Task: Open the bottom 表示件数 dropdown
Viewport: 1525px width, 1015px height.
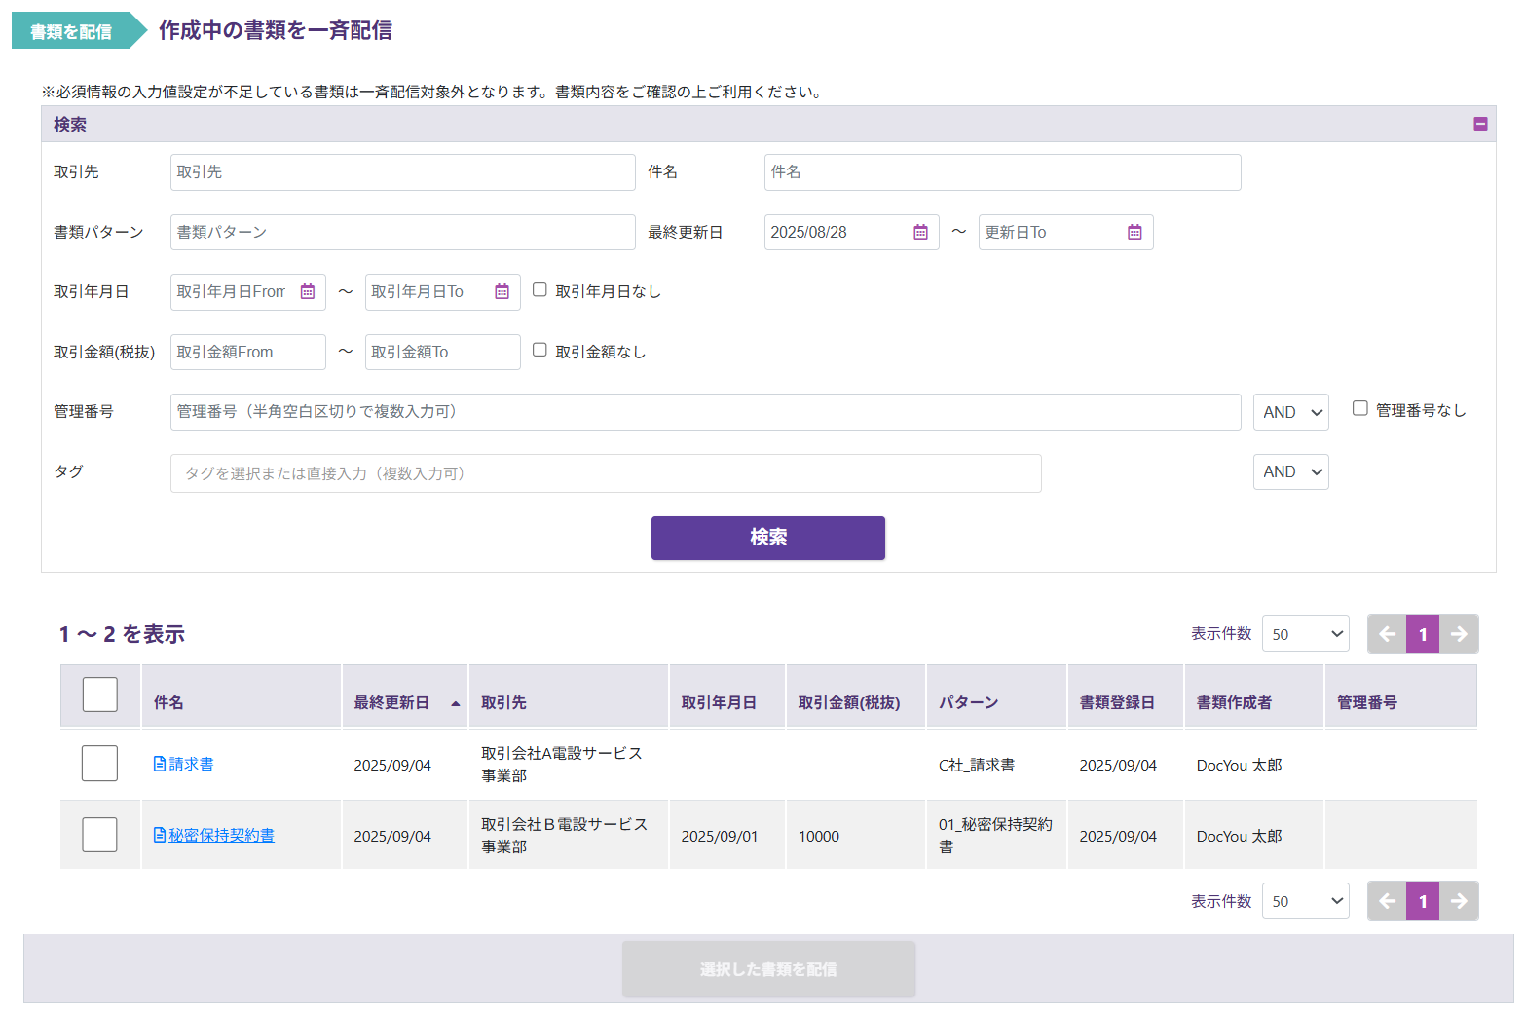Action: tap(1306, 901)
